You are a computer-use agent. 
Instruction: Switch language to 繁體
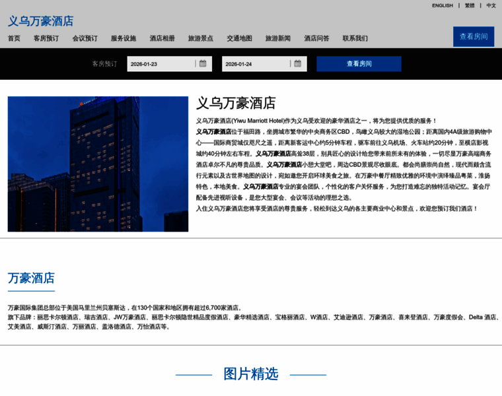[470, 5]
